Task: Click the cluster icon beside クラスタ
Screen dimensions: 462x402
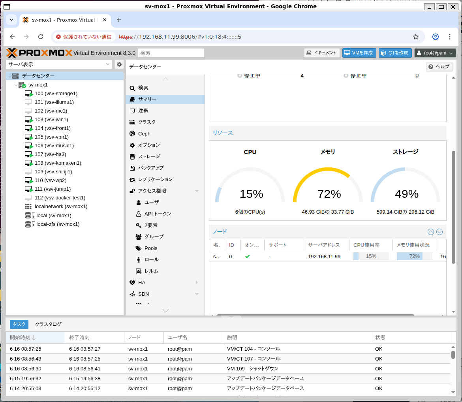Action: pos(132,122)
